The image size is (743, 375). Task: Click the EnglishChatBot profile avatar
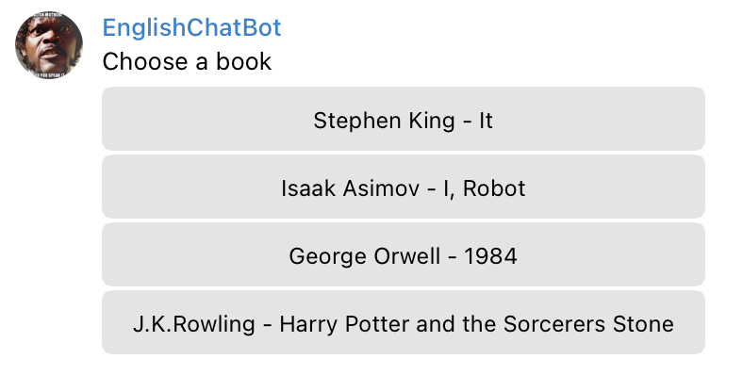click(x=49, y=45)
